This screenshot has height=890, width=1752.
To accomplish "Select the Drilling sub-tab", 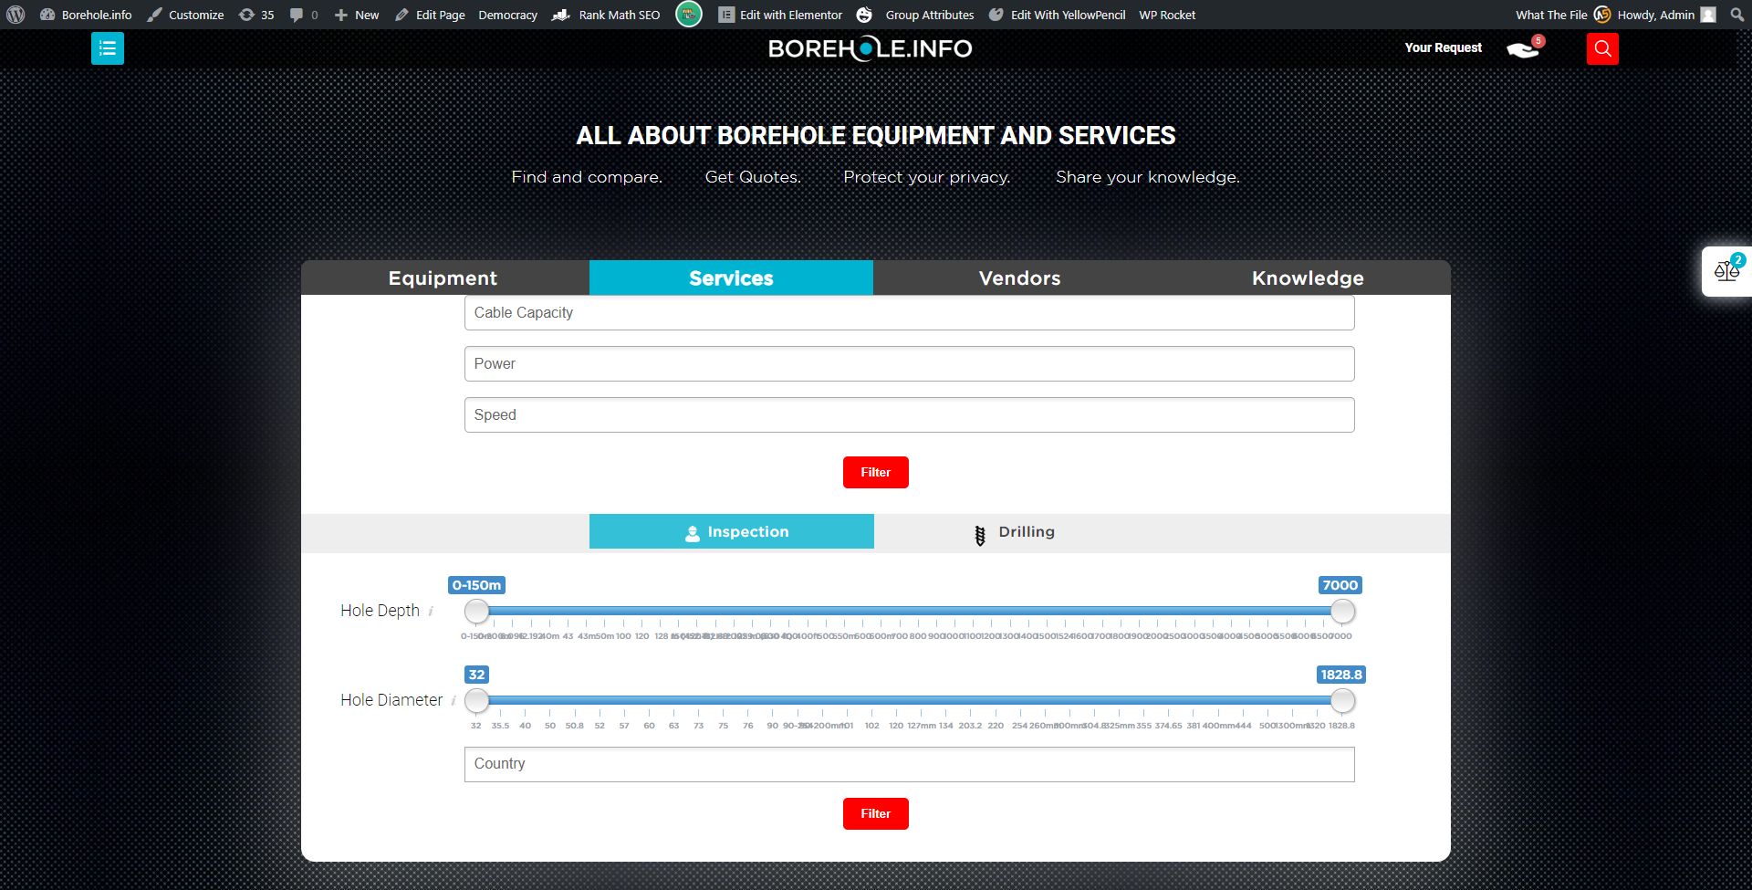I will [x=1015, y=532].
